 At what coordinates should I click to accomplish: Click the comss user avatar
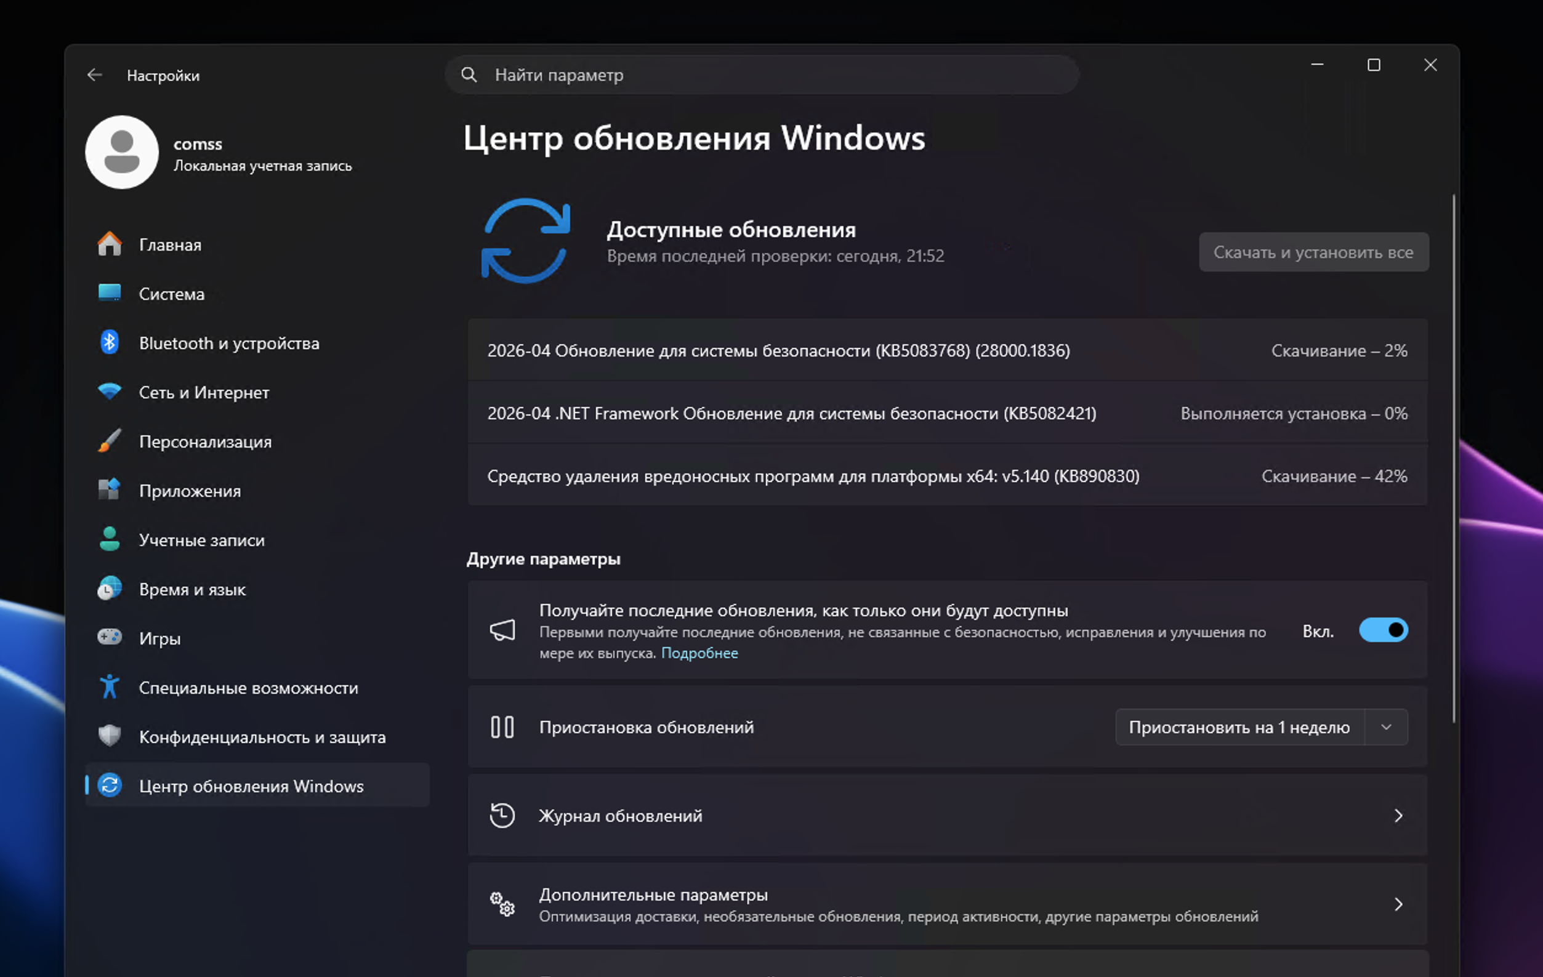(122, 153)
